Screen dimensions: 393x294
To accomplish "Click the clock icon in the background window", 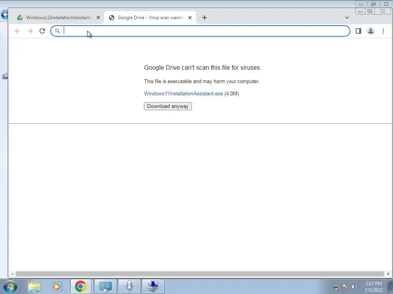I will (5, 76).
